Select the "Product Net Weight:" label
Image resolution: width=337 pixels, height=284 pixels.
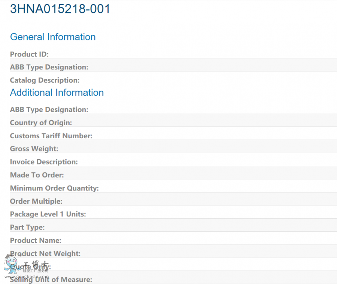[x=45, y=253]
